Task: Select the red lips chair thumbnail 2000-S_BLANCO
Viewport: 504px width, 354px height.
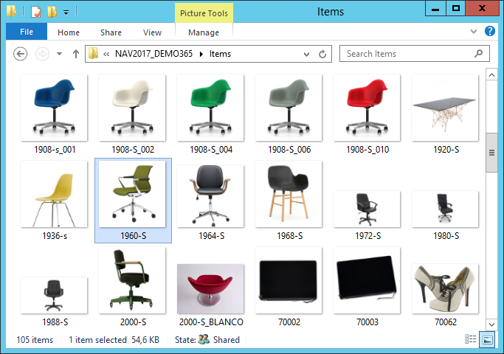Action: [x=210, y=289]
